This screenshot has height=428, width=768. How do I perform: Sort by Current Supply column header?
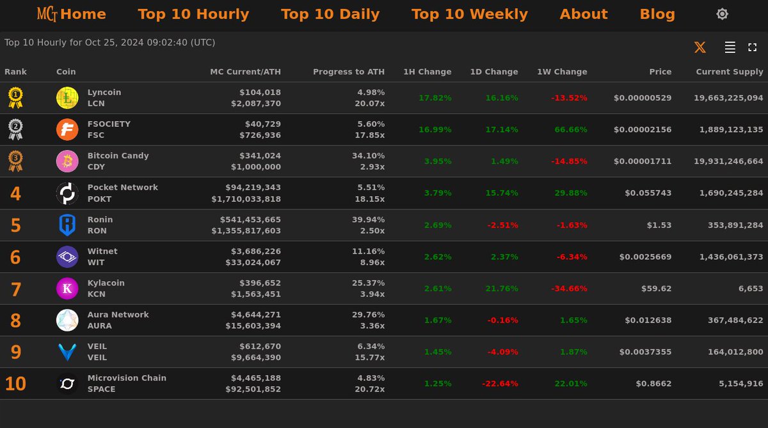click(730, 72)
